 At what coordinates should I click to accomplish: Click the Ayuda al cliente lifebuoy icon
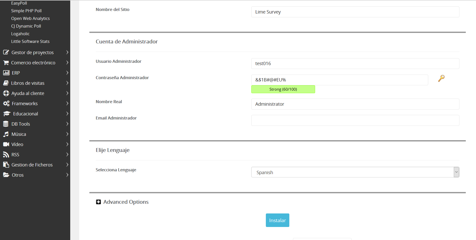(6, 93)
